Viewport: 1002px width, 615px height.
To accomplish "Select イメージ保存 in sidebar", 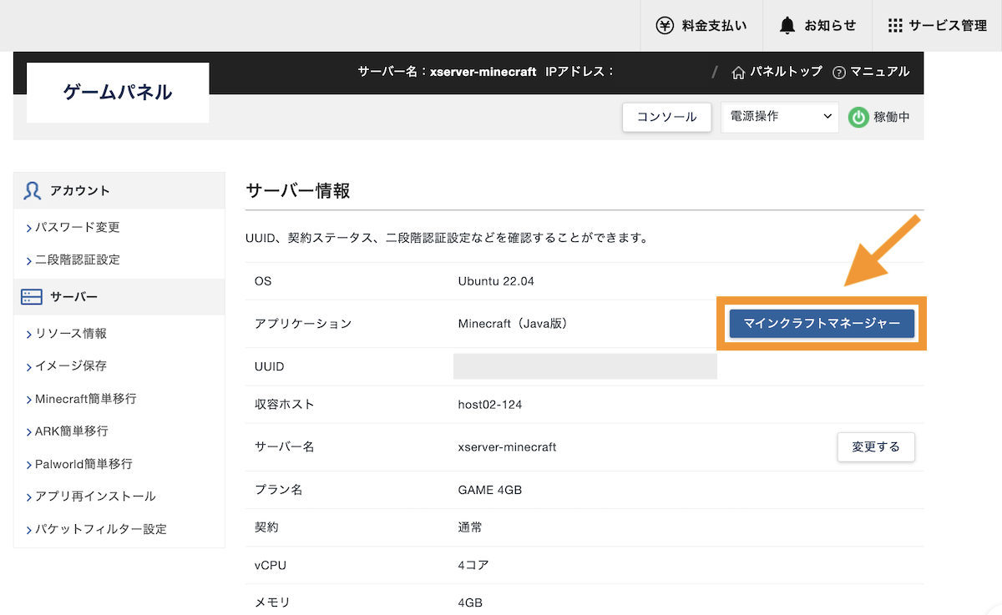I will (70, 365).
